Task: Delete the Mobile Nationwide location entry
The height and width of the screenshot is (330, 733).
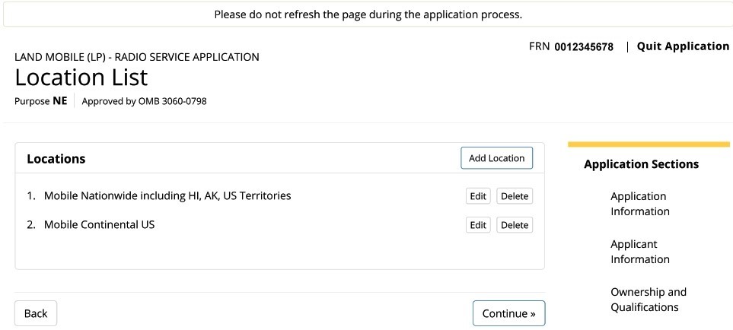Action: coord(515,196)
